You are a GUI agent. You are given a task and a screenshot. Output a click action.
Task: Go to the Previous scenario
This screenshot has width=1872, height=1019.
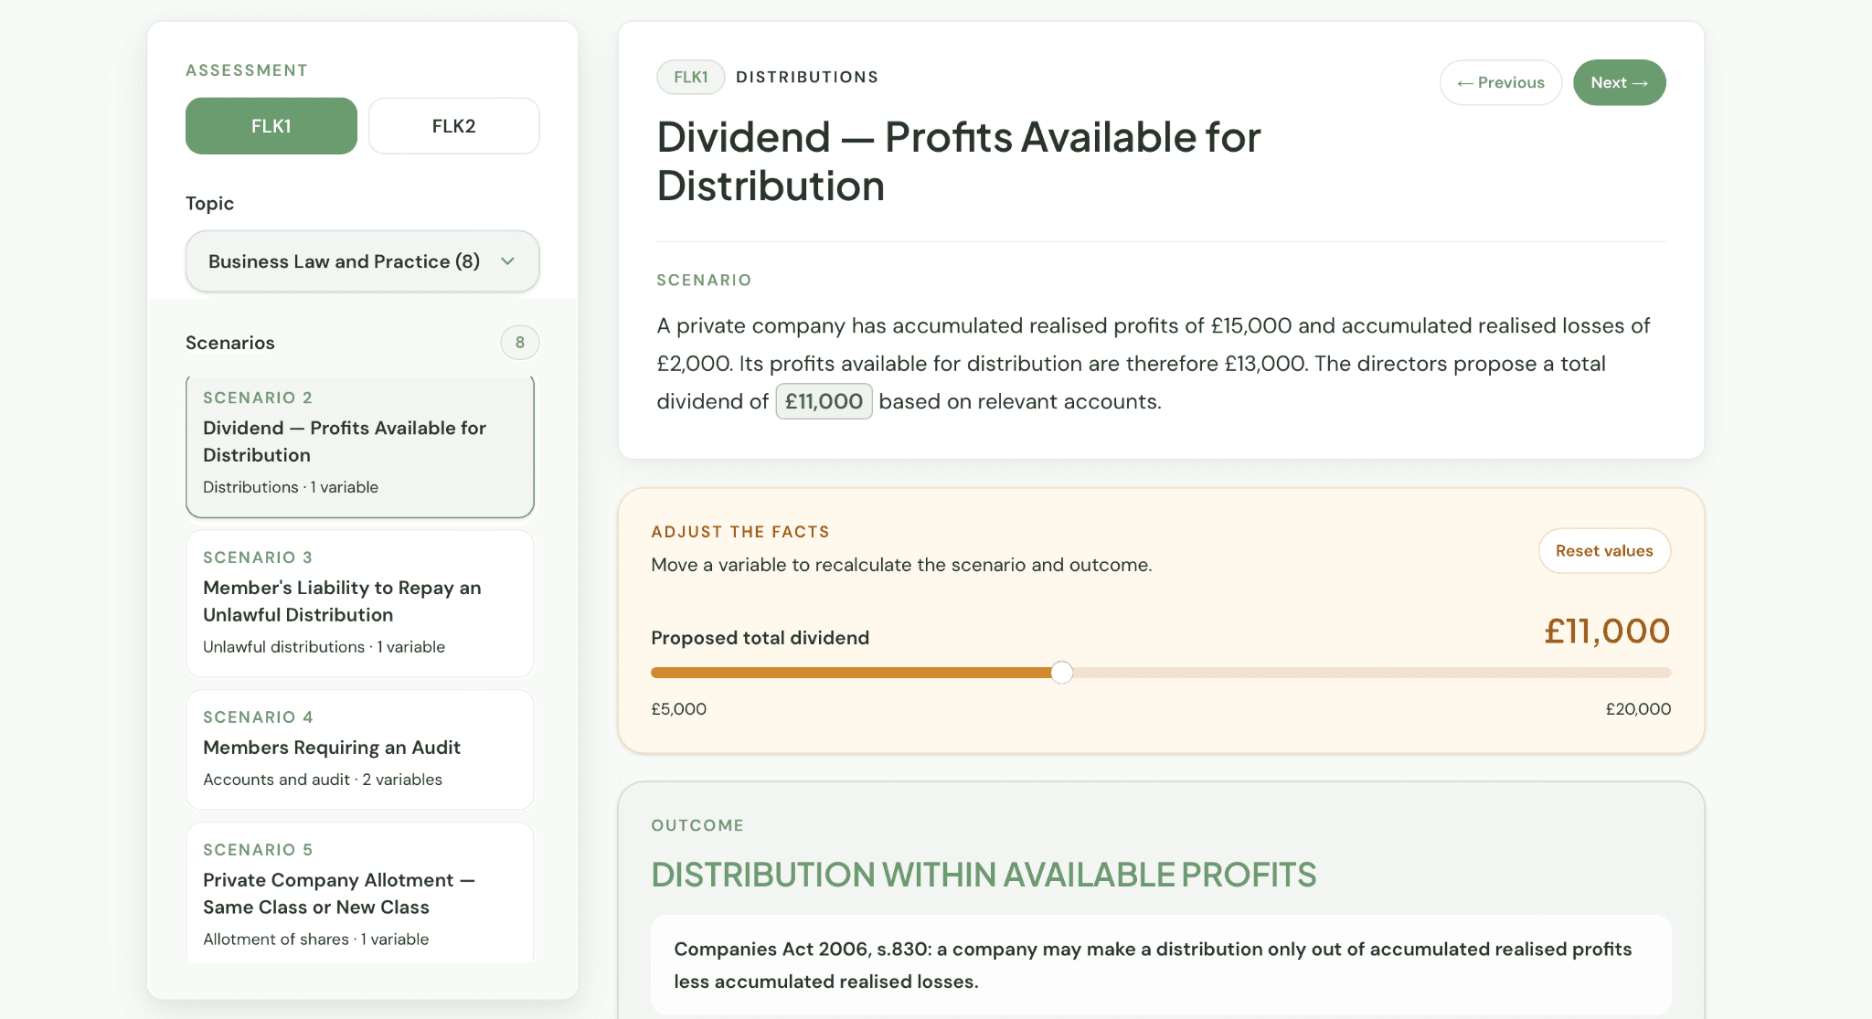tap(1501, 82)
